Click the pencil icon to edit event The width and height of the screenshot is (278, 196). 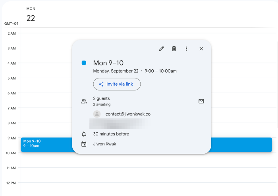pos(161,49)
